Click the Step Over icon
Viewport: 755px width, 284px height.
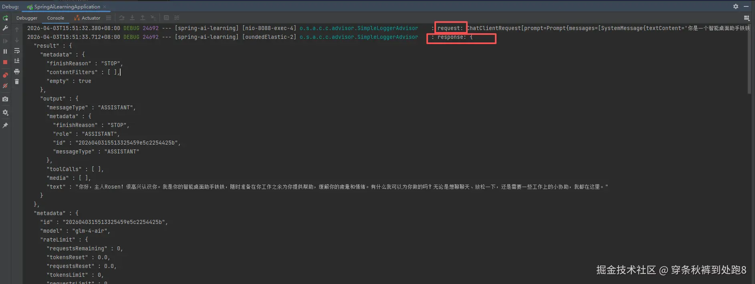(122, 18)
